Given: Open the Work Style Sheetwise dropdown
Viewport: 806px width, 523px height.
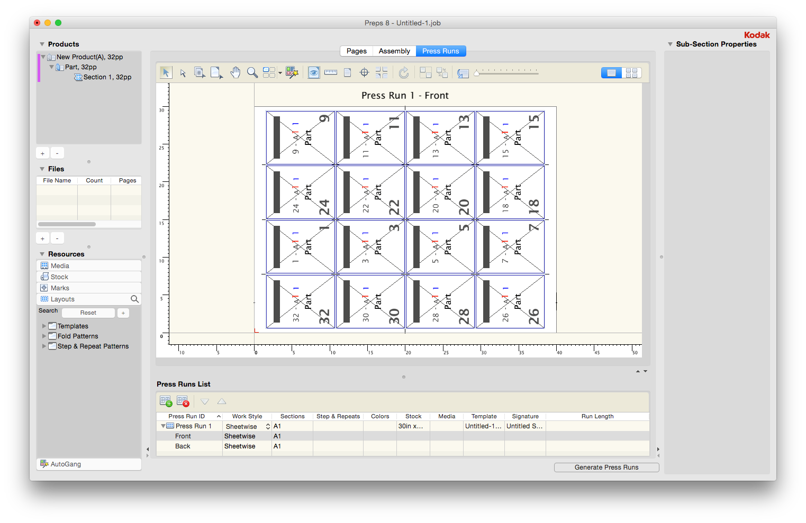Looking at the screenshot, I should pyautogui.click(x=247, y=426).
